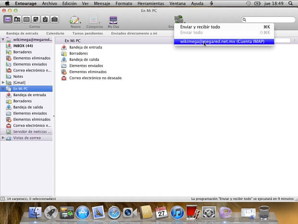
Task: Select Vistas de correo item
Action: pos(26,137)
